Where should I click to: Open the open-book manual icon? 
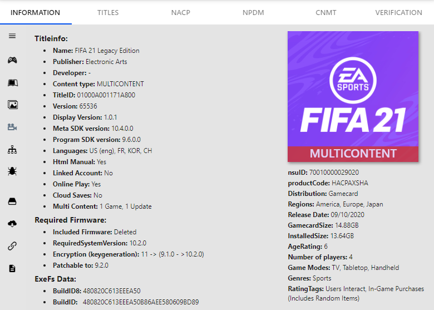[12, 83]
